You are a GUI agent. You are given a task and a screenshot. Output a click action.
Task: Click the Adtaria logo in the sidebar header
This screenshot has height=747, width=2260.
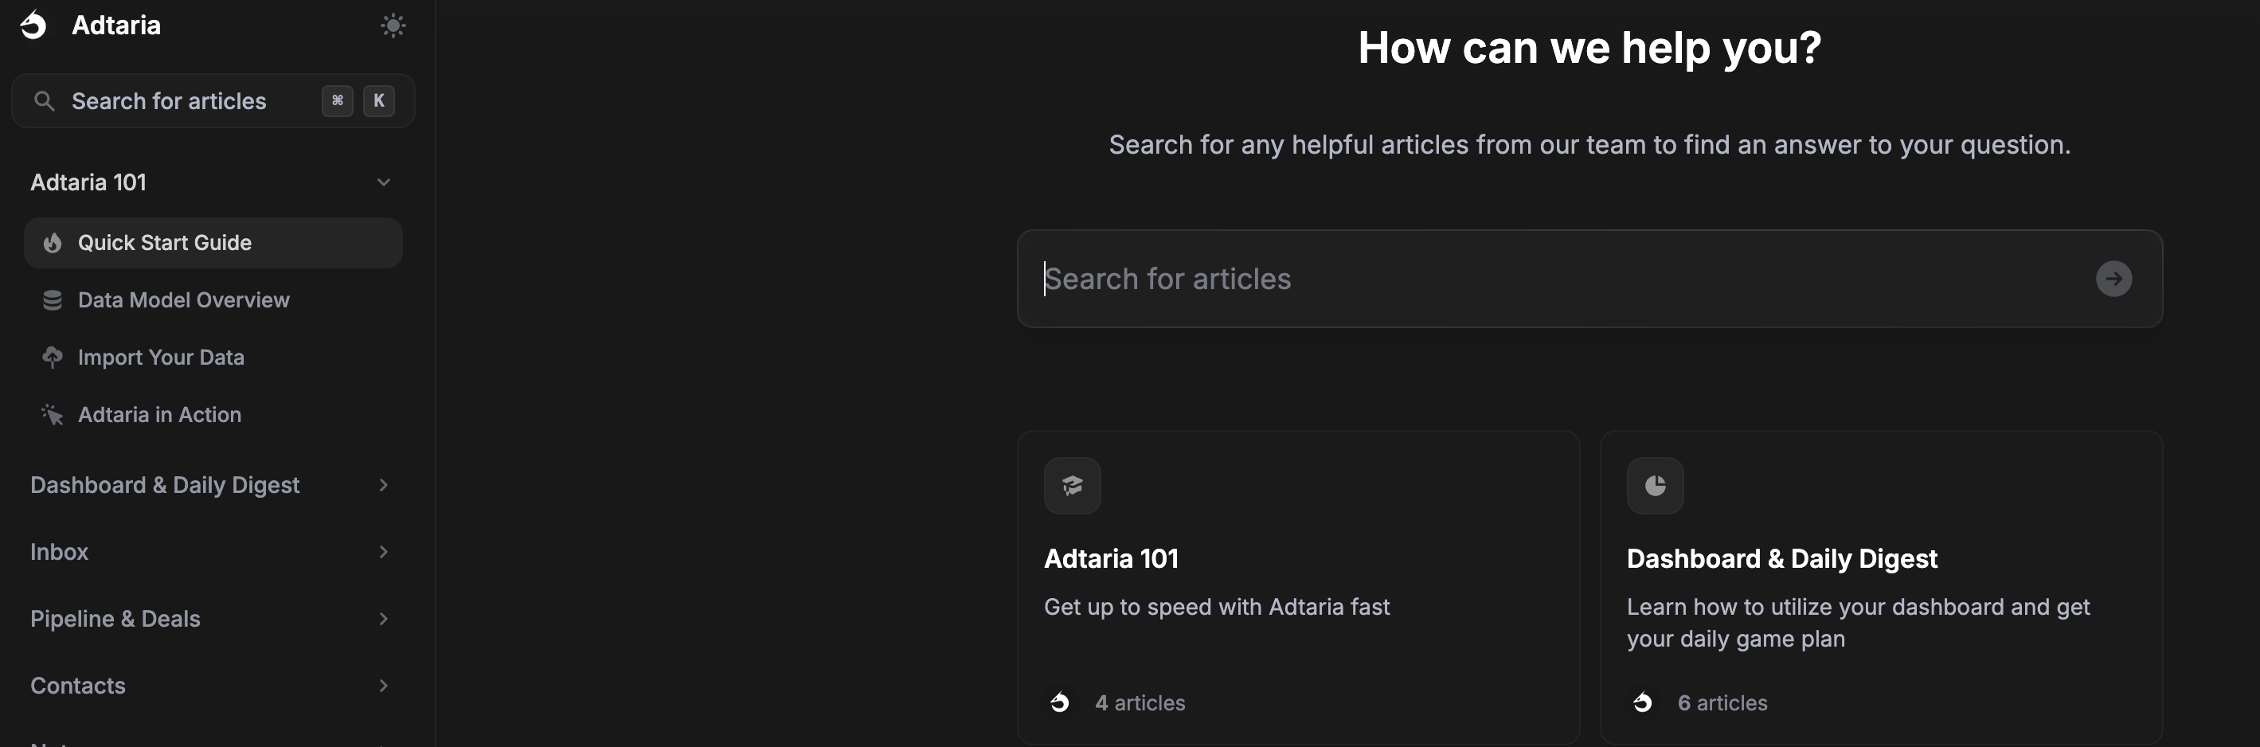pyautogui.click(x=34, y=25)
